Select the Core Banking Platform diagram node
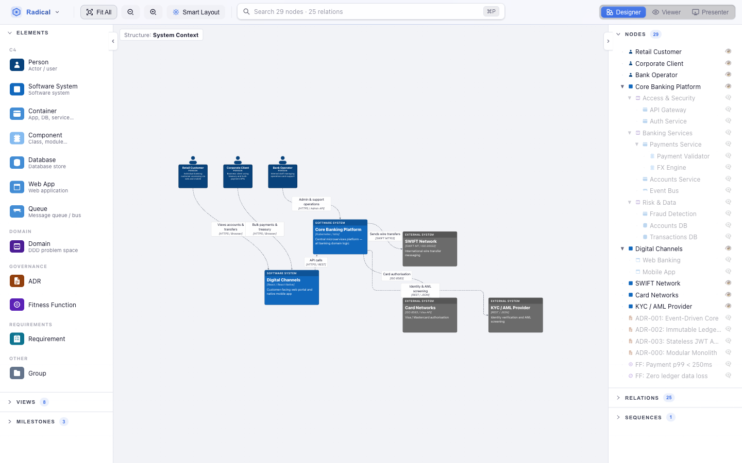The height and width of the screenshot is (463, 742). pyautogui.click(x=340, y=237)
